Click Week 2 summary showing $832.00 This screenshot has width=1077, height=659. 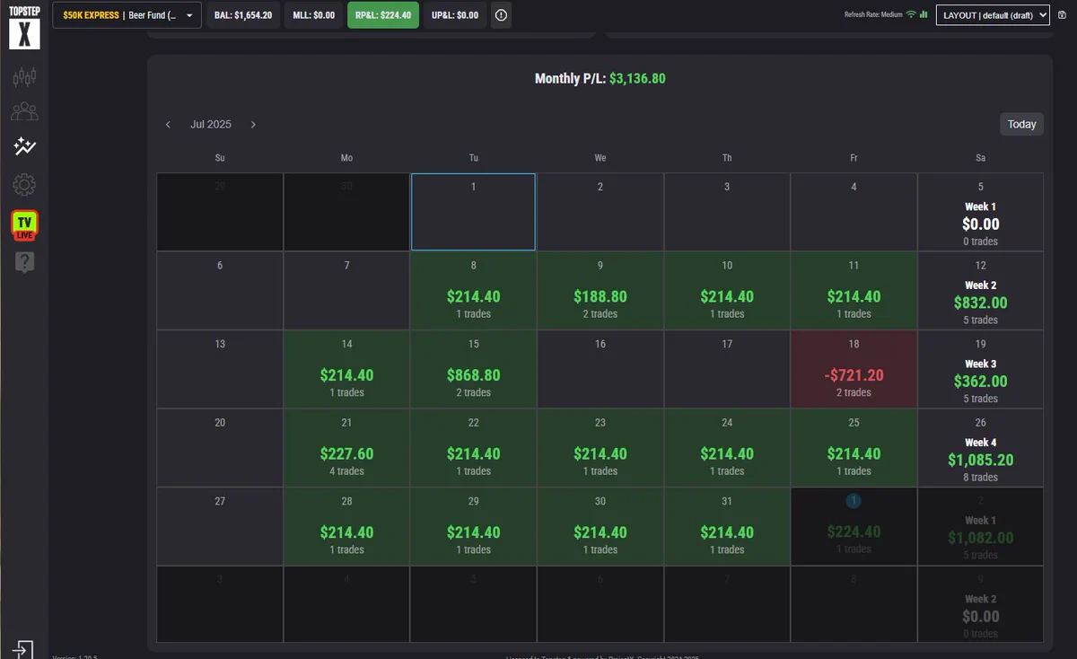[980, 290]
